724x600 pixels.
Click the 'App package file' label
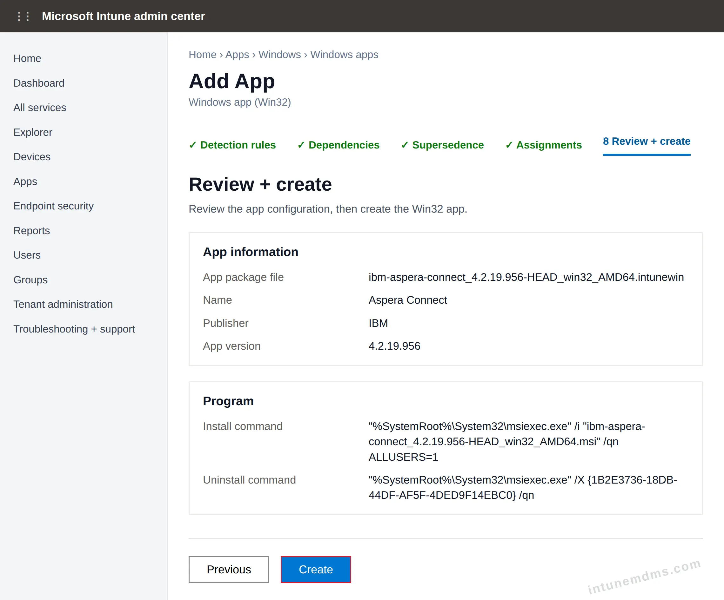pyautogui.click(x=243, y=277)
